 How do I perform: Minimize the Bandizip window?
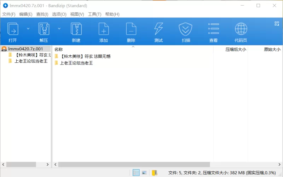tap(242, 6)
